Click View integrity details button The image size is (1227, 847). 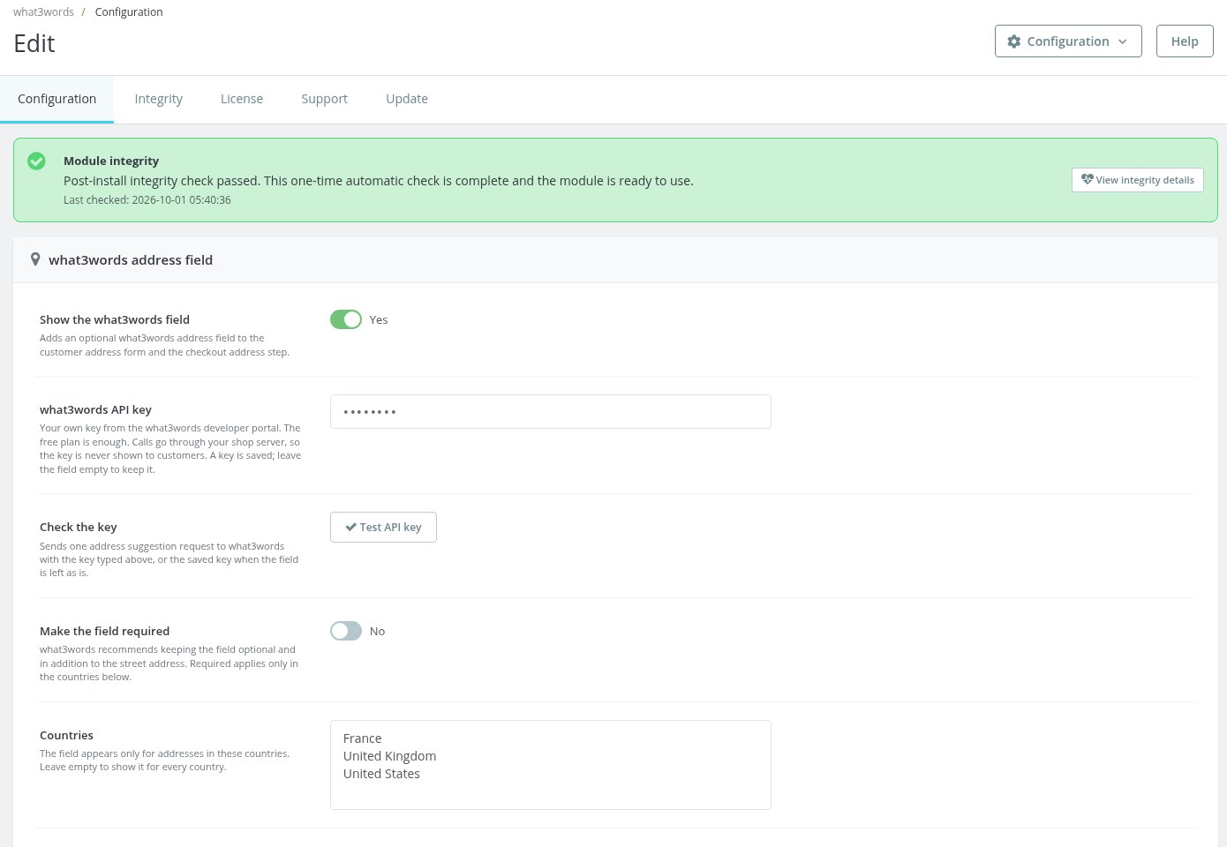pyautogui.click(x=1137, y=180)
